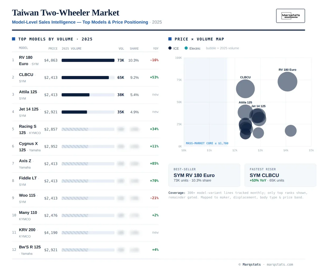Select the Racing S 125 model name
Image resolution: width=317 pixels, height=273 pixels.
pos(27,129)
